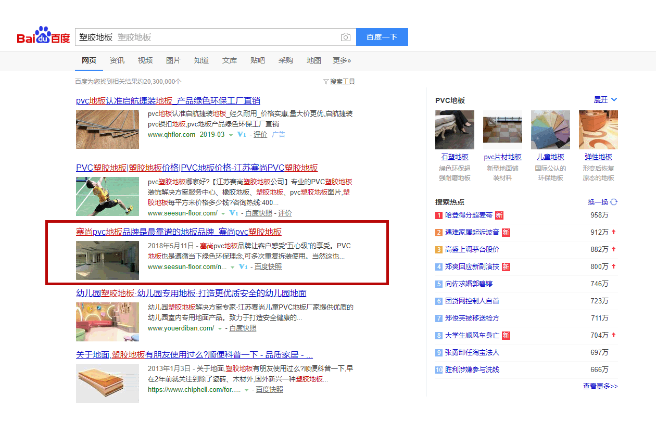Open 儿童地板 text link

pos(551,157)
